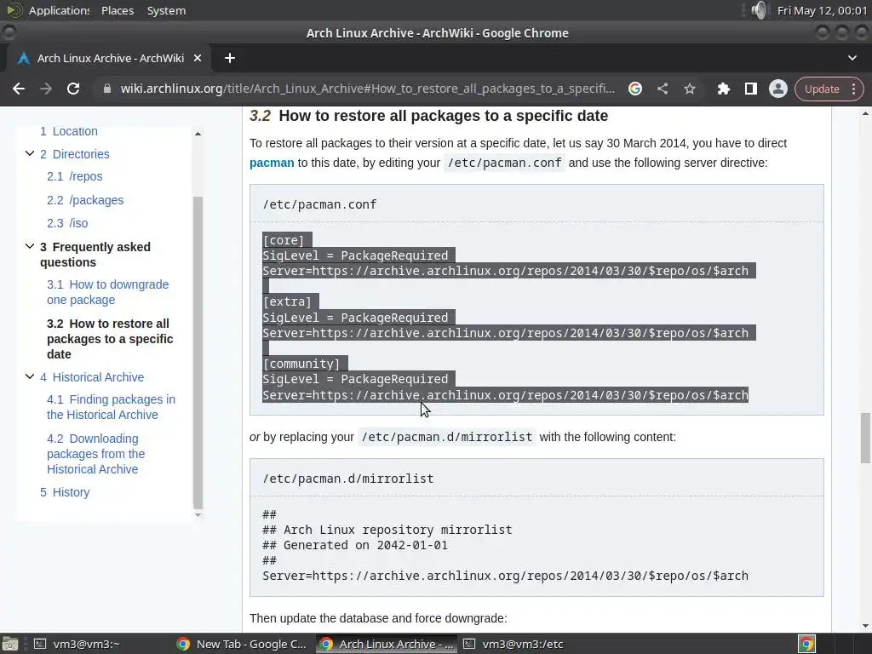Open 4.2 Downloading packages from the Historical Archive
This screenshot has width=872, height=654.
pyautogui.click(x=95, y=454)
